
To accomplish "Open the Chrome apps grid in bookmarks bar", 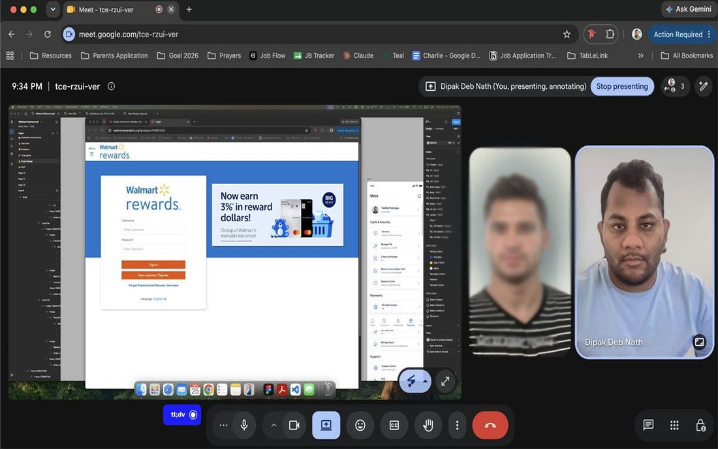I will pyautogui.click(x=10, y=56).
